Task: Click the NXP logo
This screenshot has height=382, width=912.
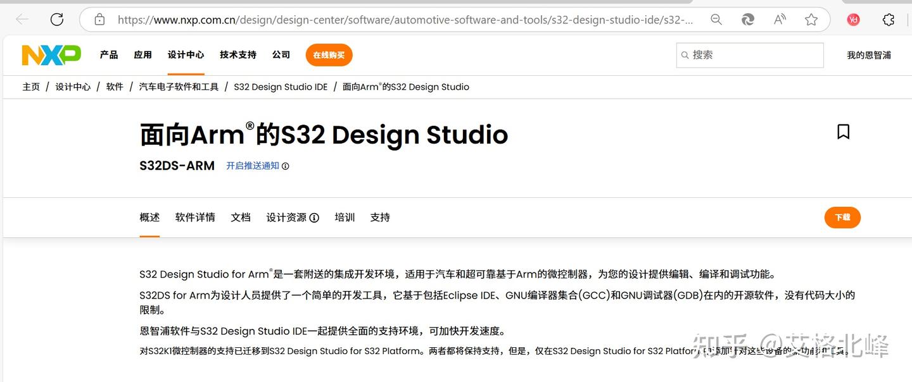Action: tap(49, 54)
